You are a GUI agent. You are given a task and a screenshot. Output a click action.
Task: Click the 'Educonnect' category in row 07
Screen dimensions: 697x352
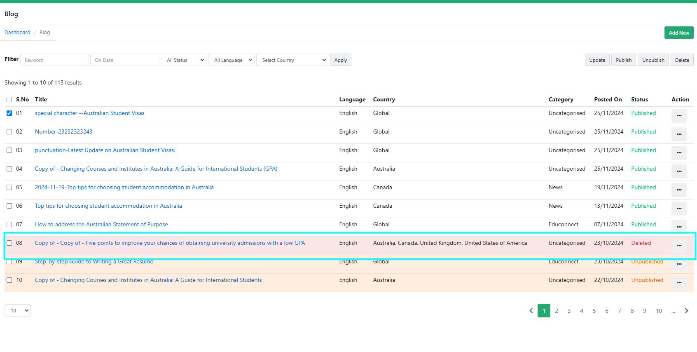pos(564,225)
